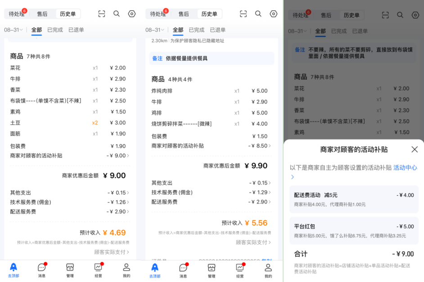Open 顾客实际支付 in left order card
Image resolution: width=424 pixels, height=282 pixels.
(x=112, y=252)
